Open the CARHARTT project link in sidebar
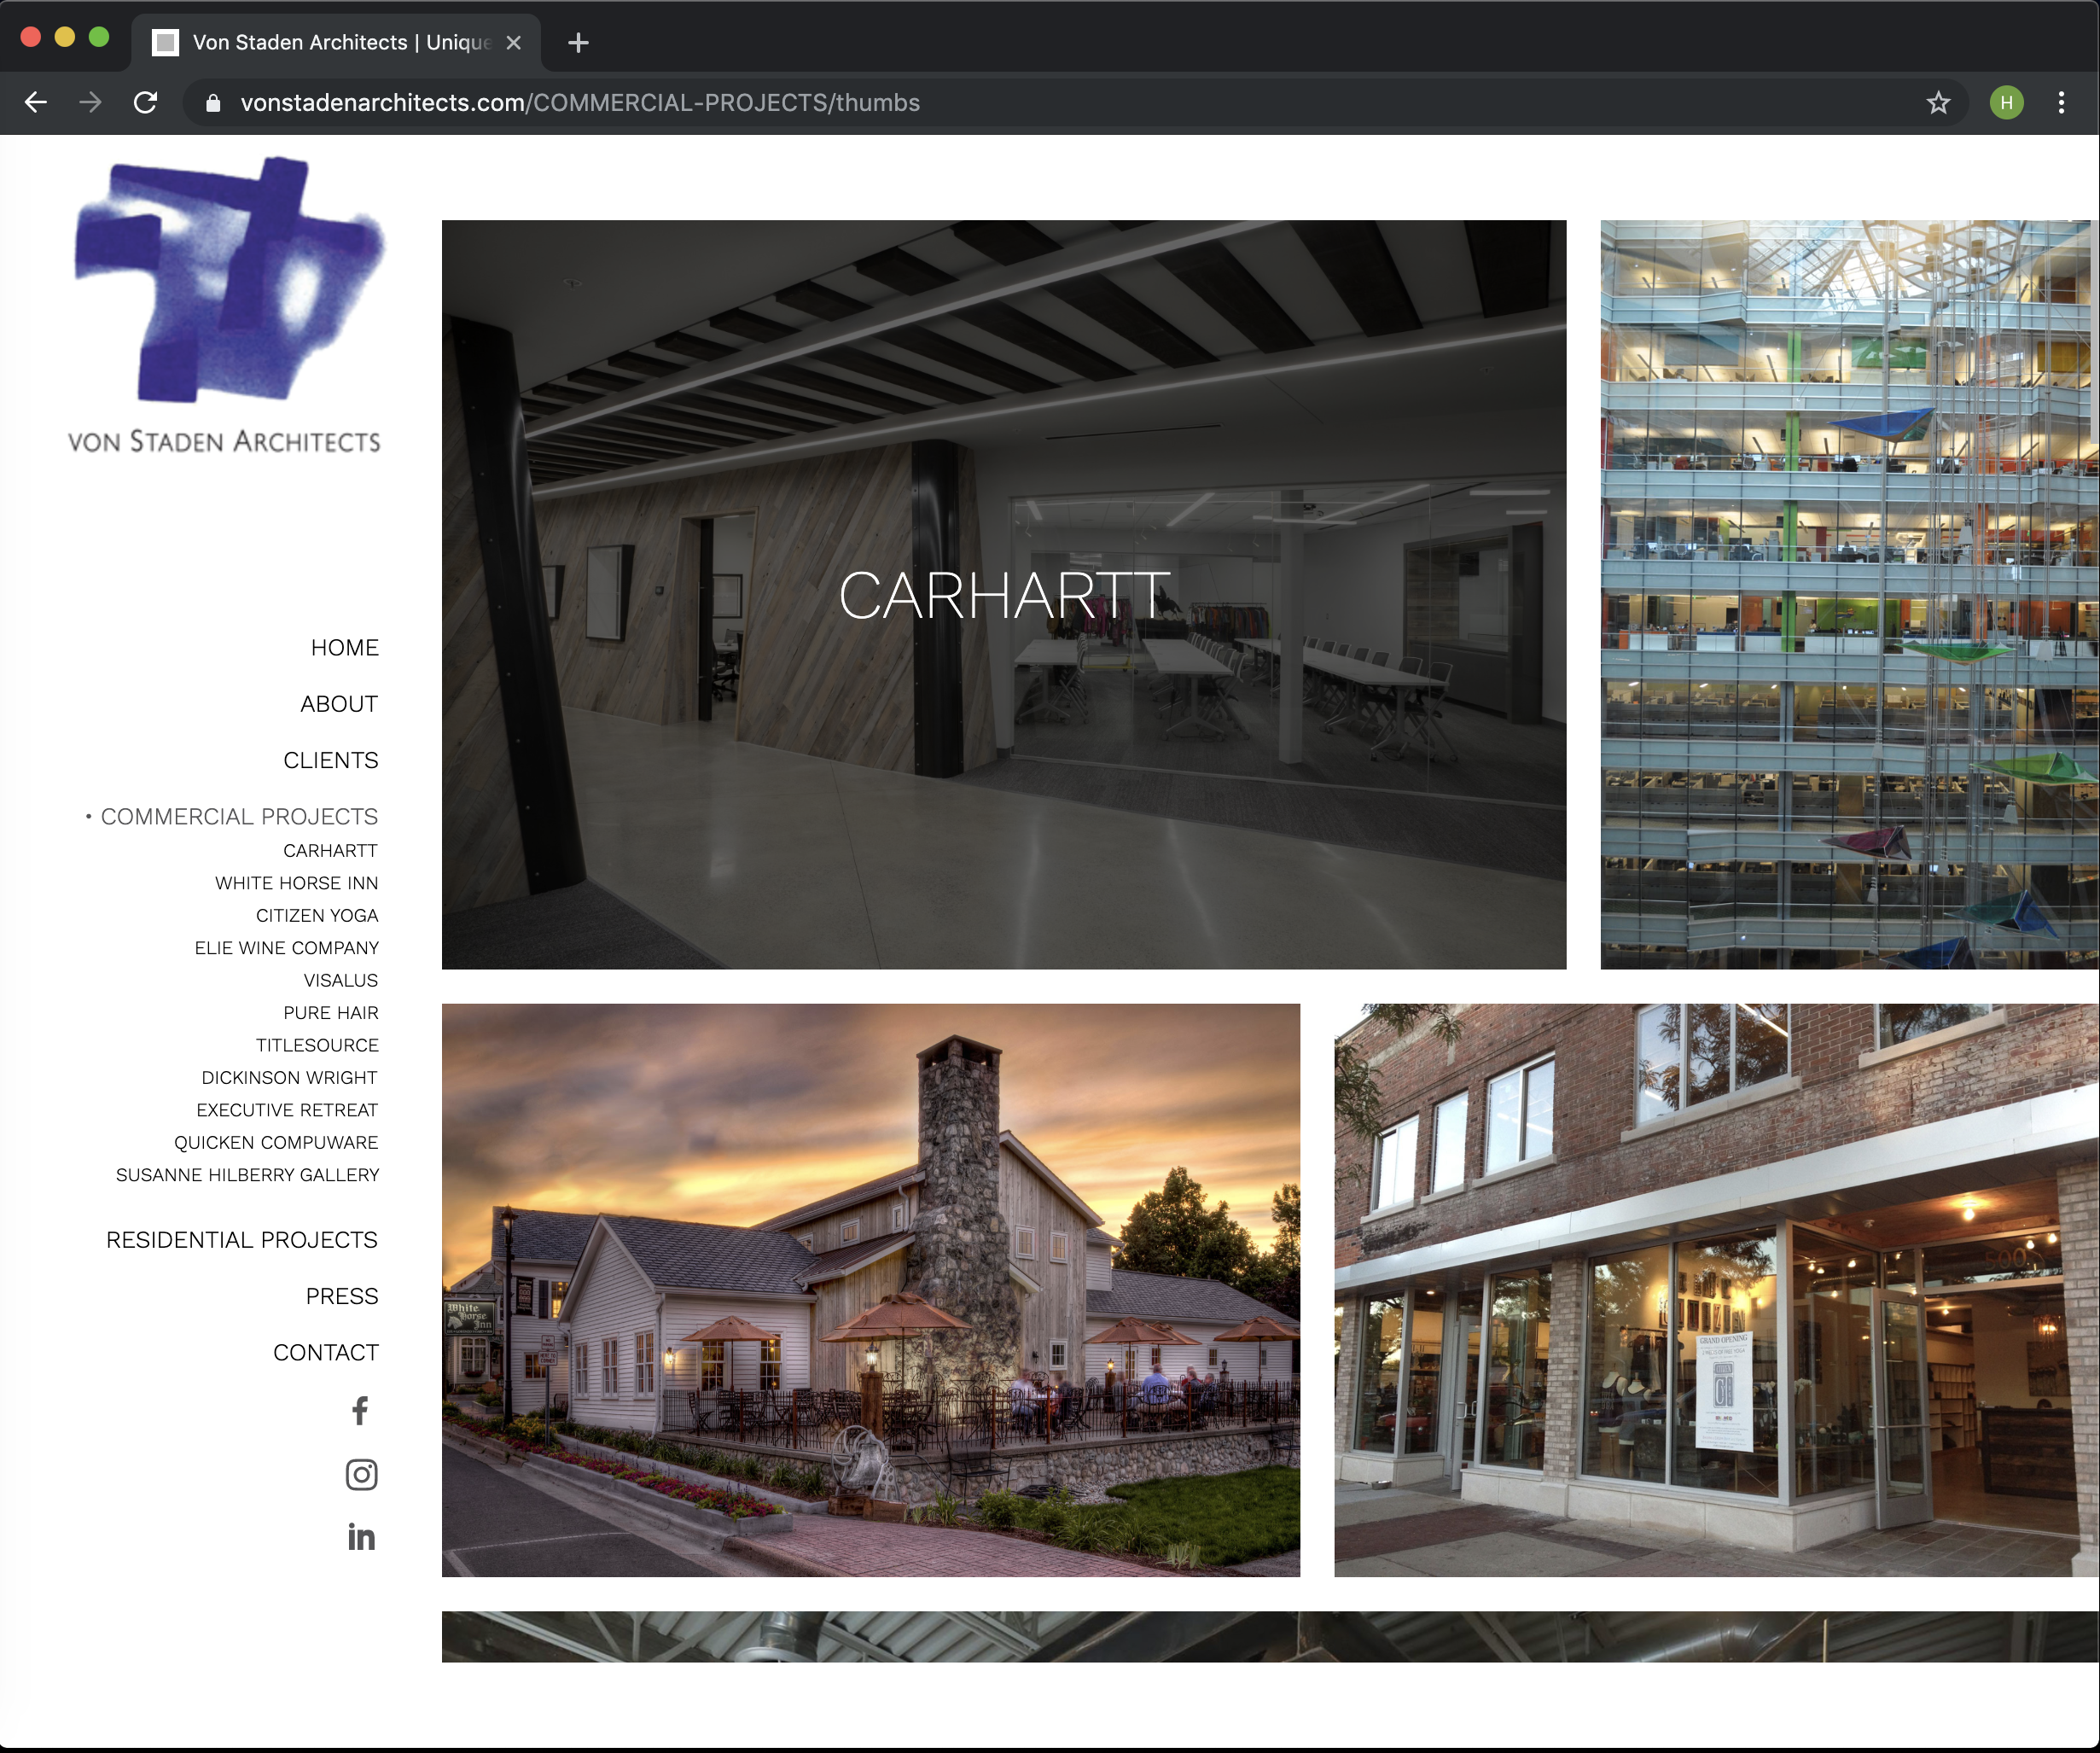The height and width of the screenshot is (1753, 2100). (x=331, y=851)
